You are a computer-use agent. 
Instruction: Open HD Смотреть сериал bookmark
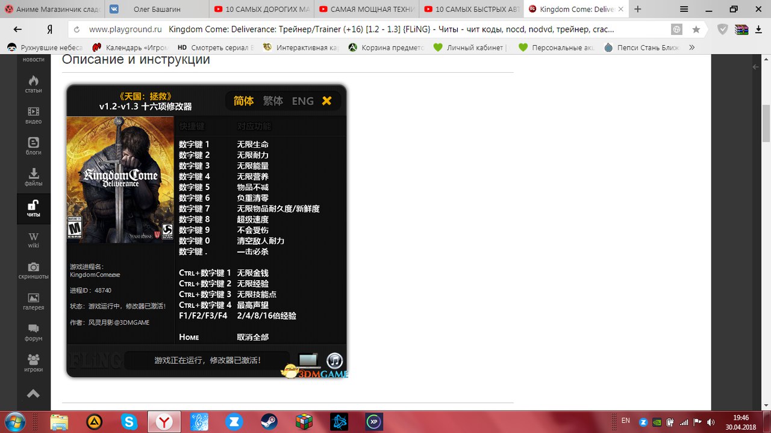click(x=216, y=48)
